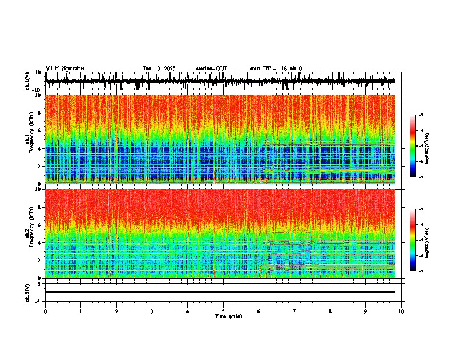Click the "9" tick on the Time axis
The width and height of the screenshot is (452, 349).
[x=365, y=311]
